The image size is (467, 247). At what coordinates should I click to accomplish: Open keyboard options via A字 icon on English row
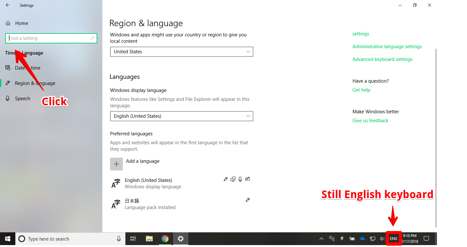[226, 179]
